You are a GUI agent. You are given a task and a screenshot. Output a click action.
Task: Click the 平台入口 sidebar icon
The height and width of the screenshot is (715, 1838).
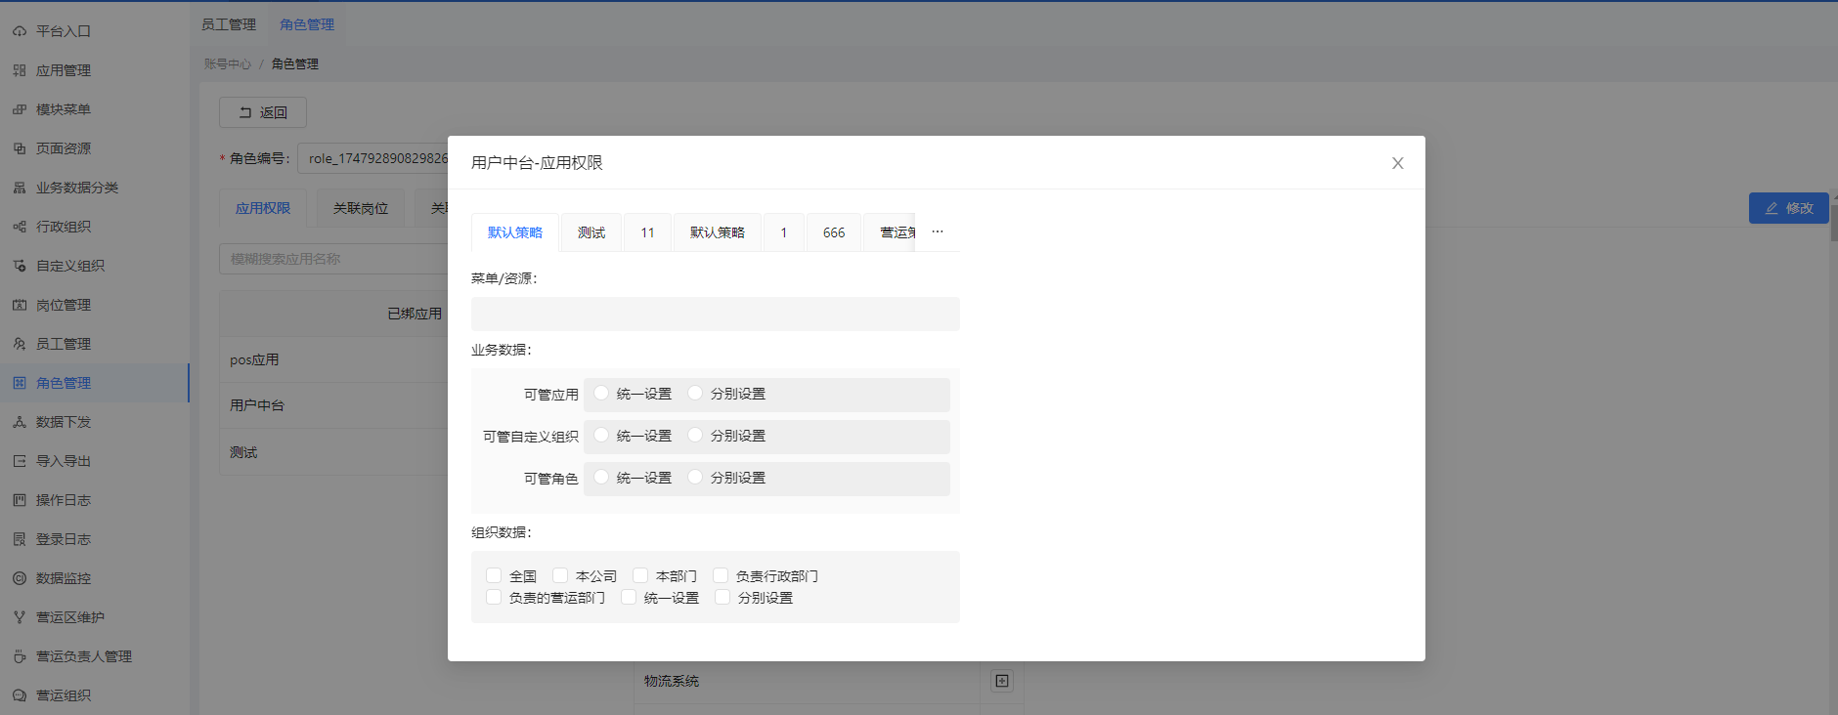[x=20, y=31]
